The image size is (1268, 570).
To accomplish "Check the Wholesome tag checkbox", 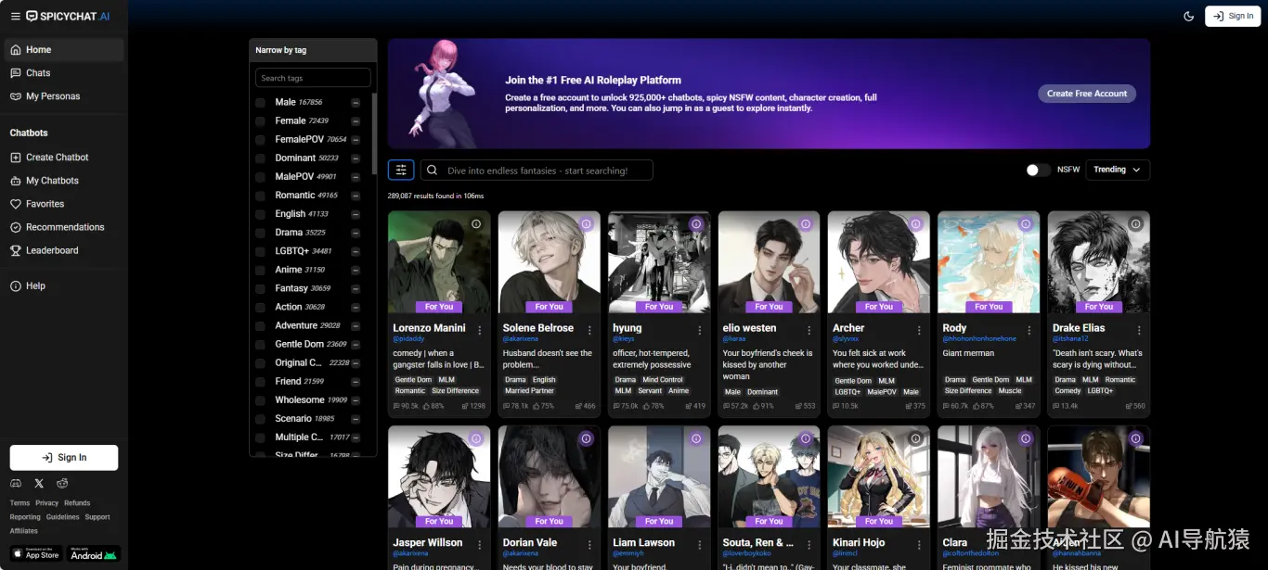I will click(261, 400).
